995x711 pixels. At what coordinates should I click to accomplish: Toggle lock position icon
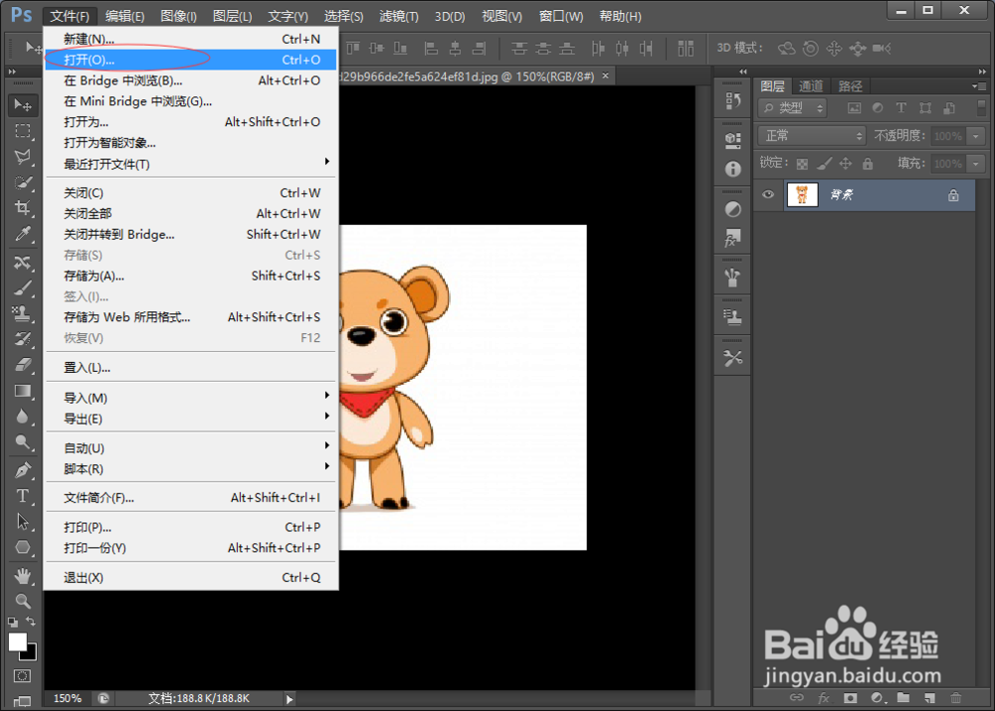(x=845, y=164)
